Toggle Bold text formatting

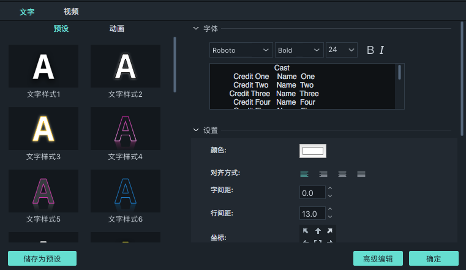coord(370,50)
